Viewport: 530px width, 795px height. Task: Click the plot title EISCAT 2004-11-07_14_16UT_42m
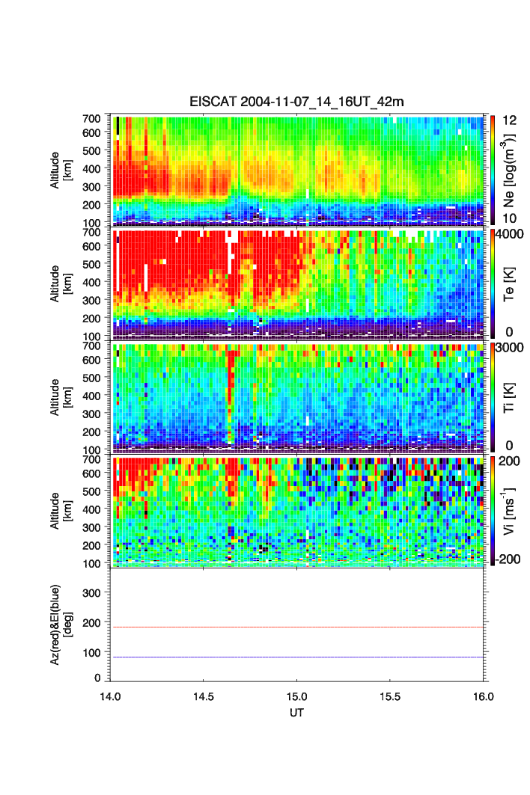(296, 102)
